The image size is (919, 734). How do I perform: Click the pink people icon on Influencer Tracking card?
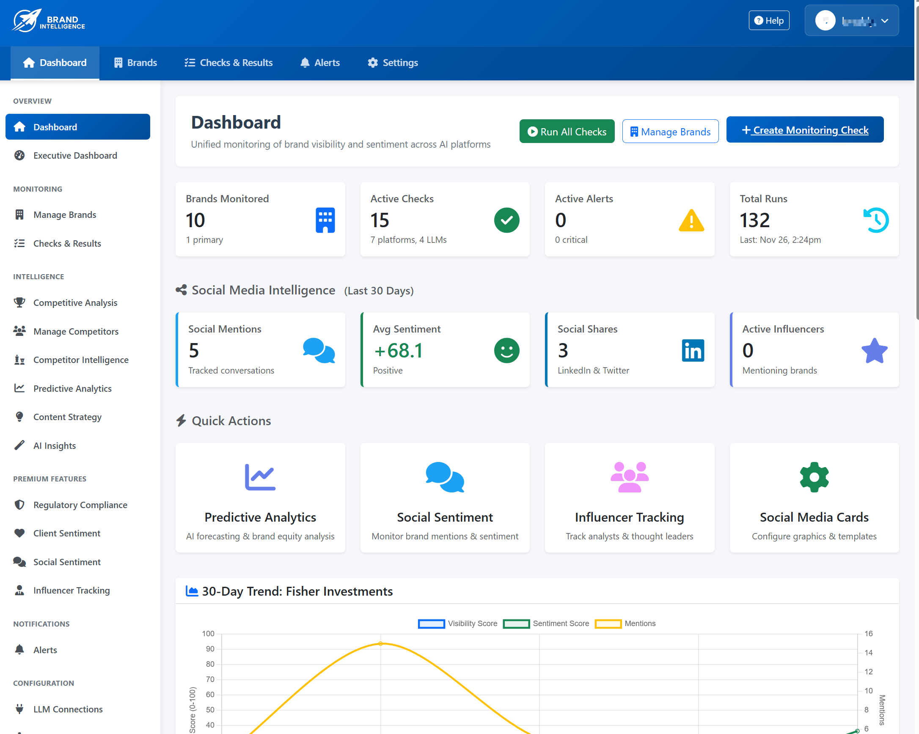click(630, 477)
